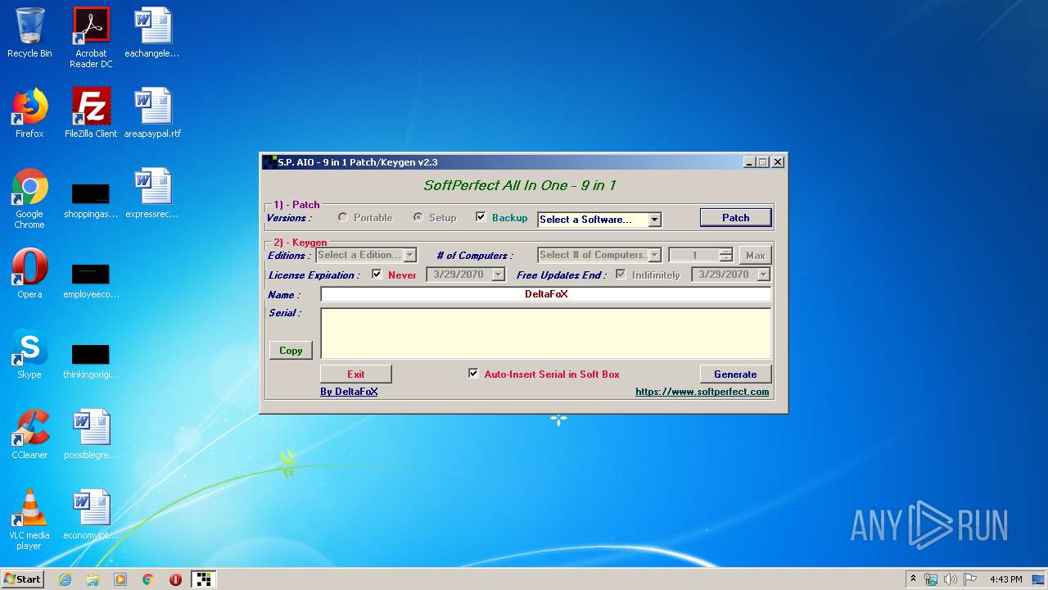Screen dimensions: 1048x590
Task: Click the Generate button
Action: [x=735, y=374]
